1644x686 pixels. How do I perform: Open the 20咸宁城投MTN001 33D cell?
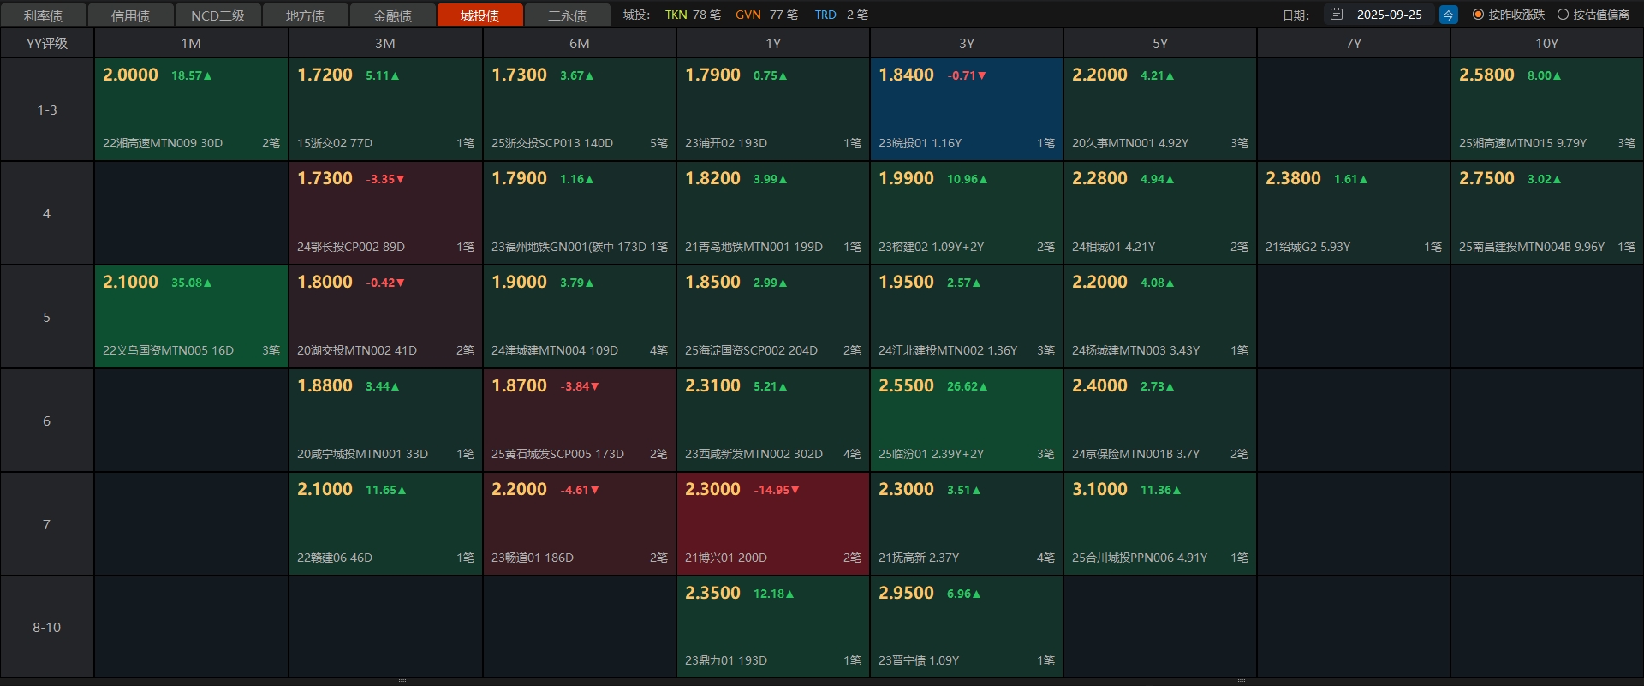click(385, 421)
